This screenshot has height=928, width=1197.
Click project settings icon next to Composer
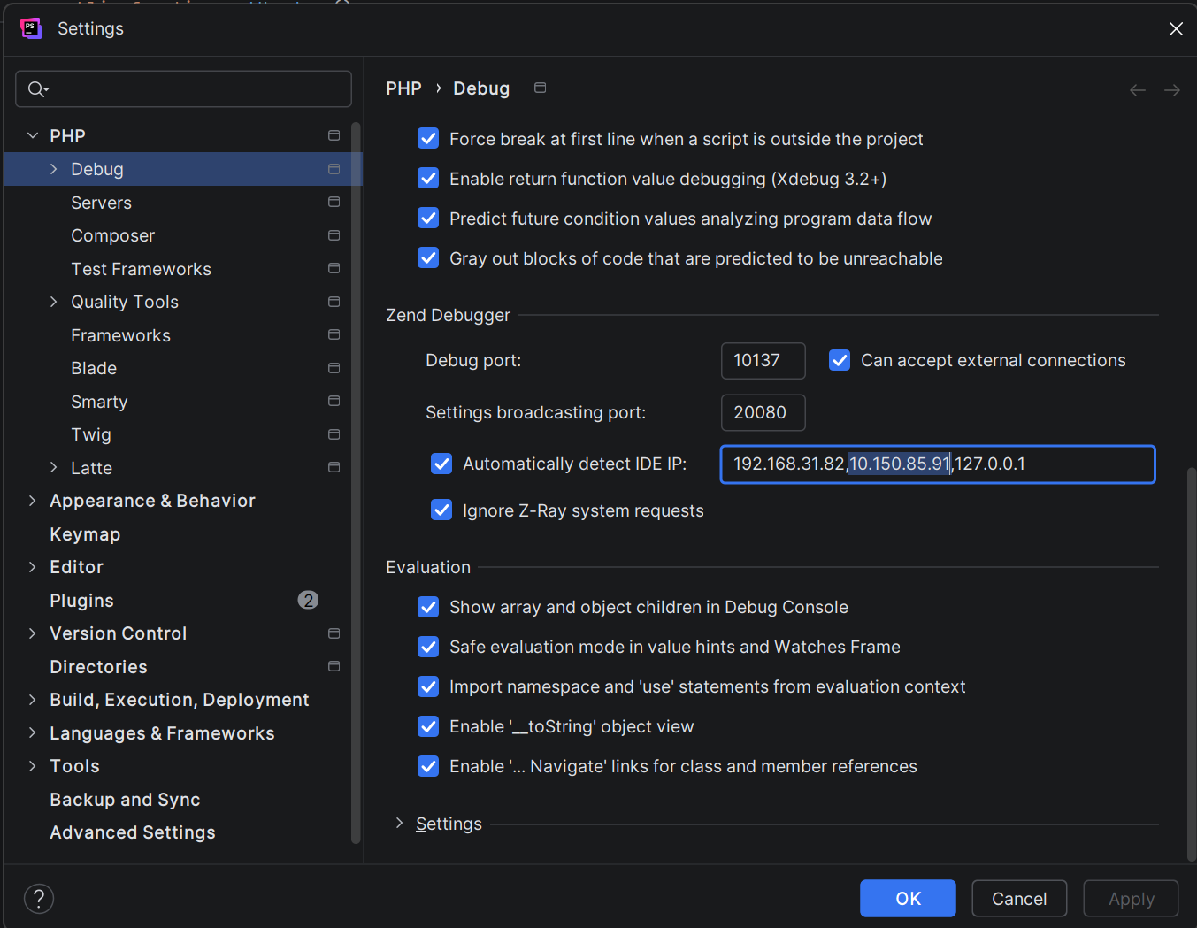click(x=334, y=235)
